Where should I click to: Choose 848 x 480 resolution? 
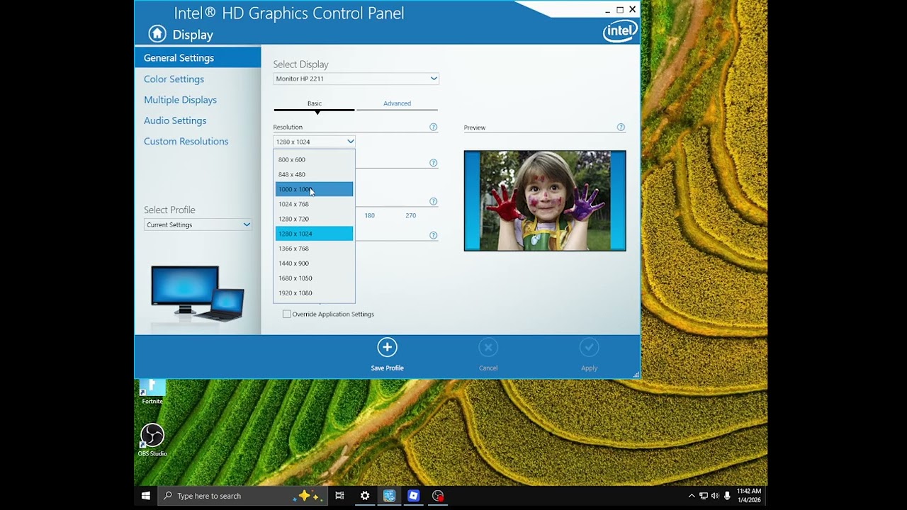click(x=314, y=174)
